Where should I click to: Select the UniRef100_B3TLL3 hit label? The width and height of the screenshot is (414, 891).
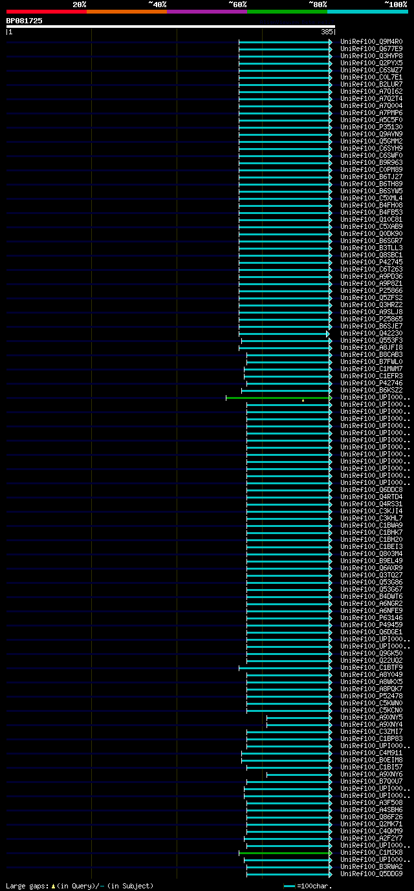tap(371, 248)
